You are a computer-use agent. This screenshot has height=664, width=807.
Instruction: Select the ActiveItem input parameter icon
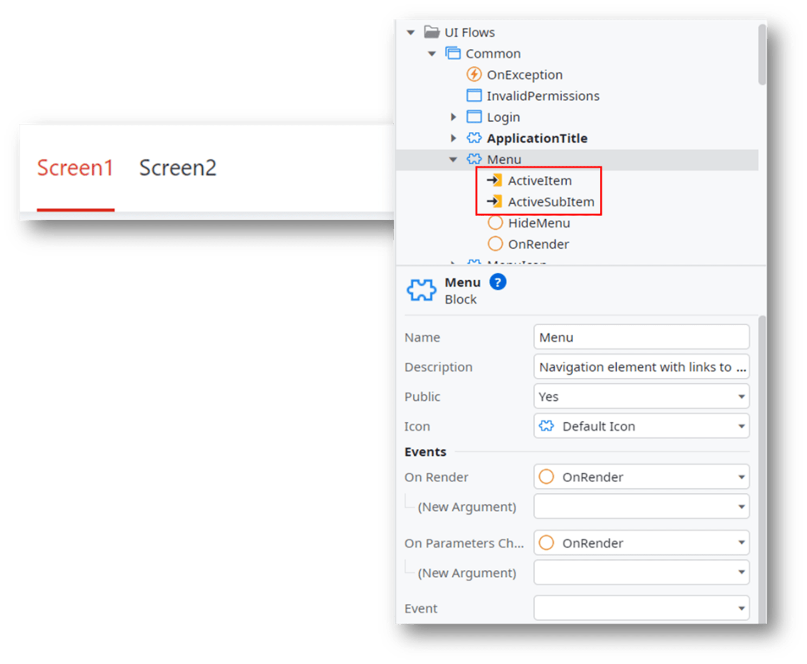tap(494, 181)
